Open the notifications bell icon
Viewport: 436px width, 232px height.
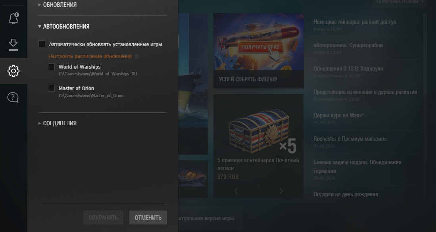(13, 18)
